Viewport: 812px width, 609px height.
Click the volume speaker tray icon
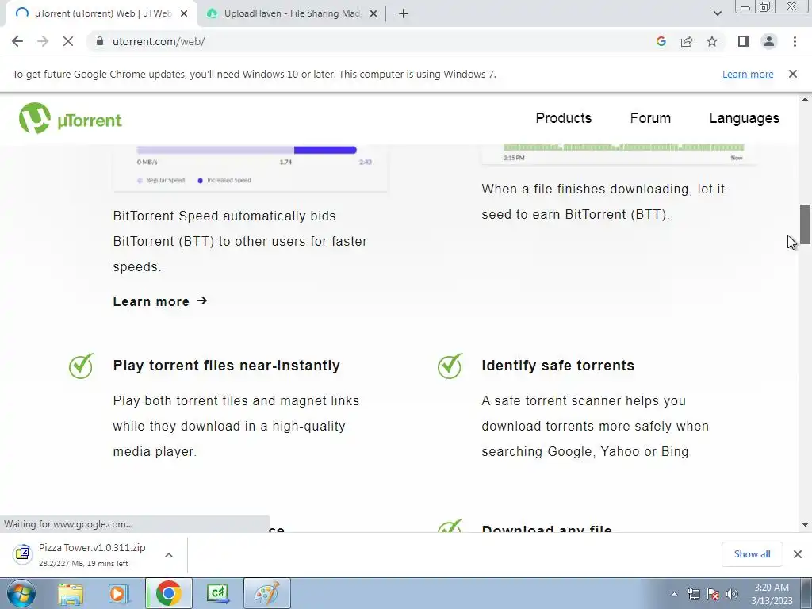(732, 594)
